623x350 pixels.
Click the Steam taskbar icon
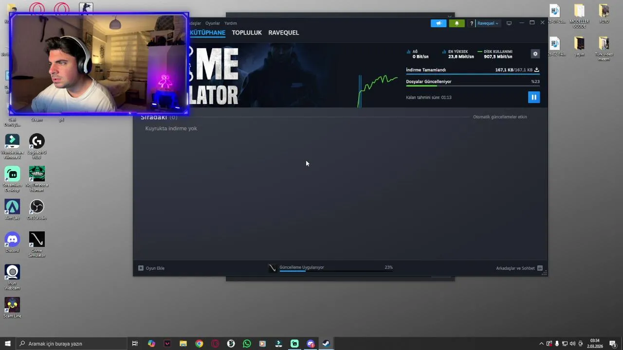coord(326,344)
